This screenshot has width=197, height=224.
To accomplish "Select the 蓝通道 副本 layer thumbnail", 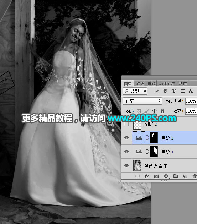I will tap(137, 165).
